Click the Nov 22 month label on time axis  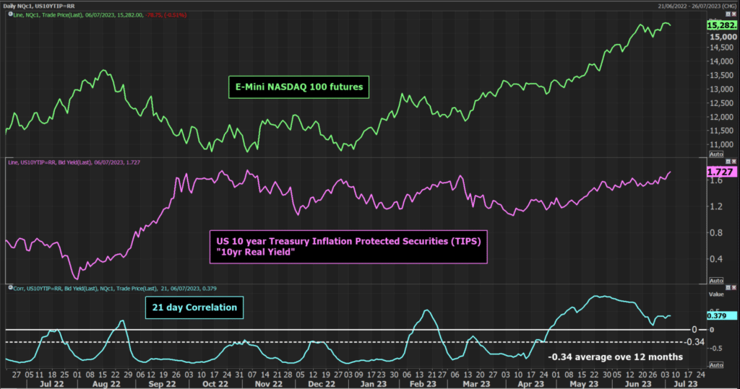click(269, 384)
